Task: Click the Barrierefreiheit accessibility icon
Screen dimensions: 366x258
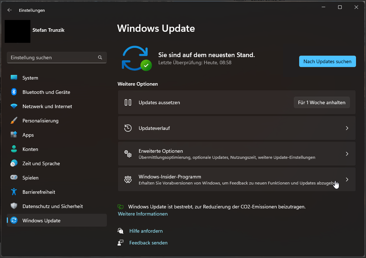Action: click(14, 192)
